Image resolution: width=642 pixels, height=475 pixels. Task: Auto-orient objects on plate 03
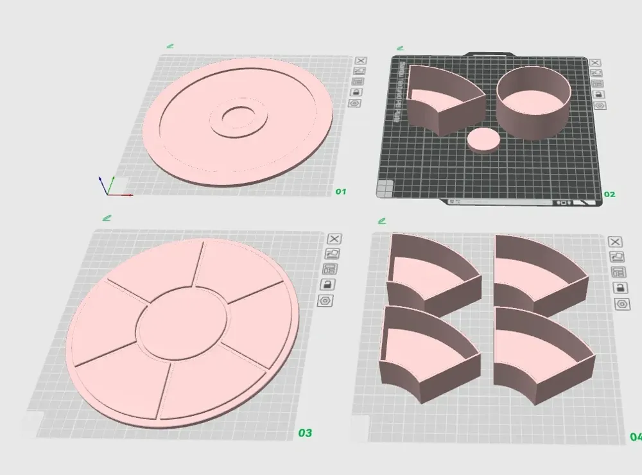pos(332,254)
